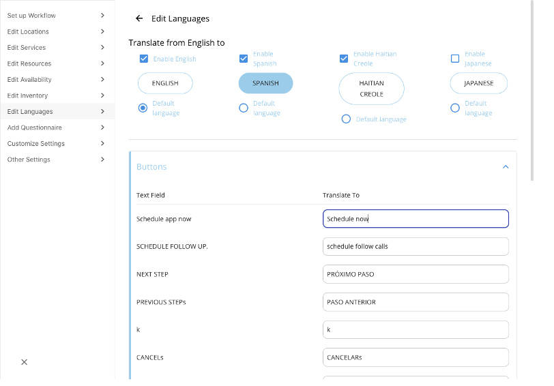Open Edit Services menu item
The height and width of the screenshot is (386, 554).
57,47
